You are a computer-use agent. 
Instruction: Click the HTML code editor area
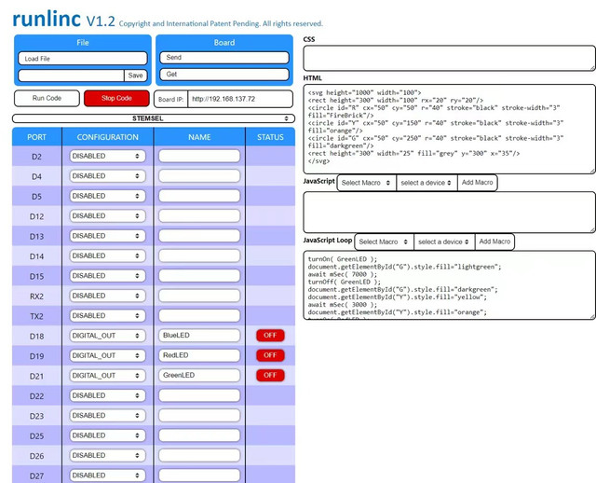coord(448,129)
